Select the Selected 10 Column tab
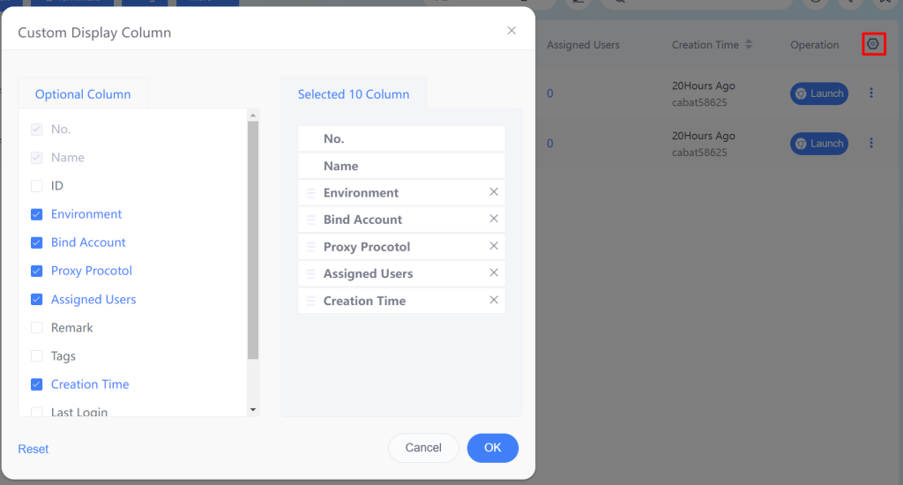903x485 pixels. pos(354,93)
